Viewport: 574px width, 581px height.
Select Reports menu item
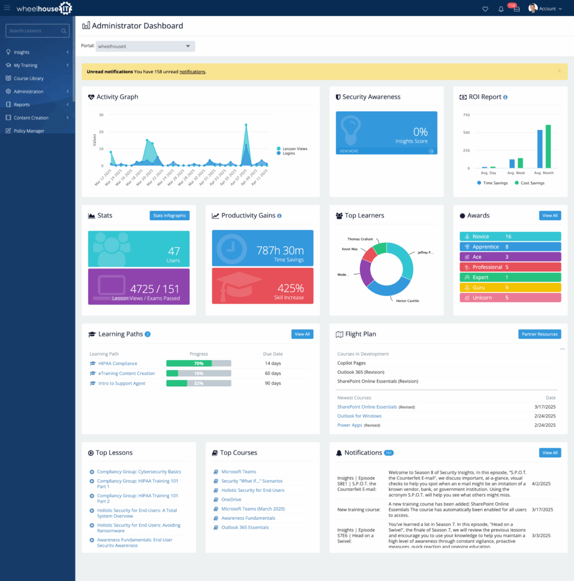pyautogui.click(x=22, y=105)
